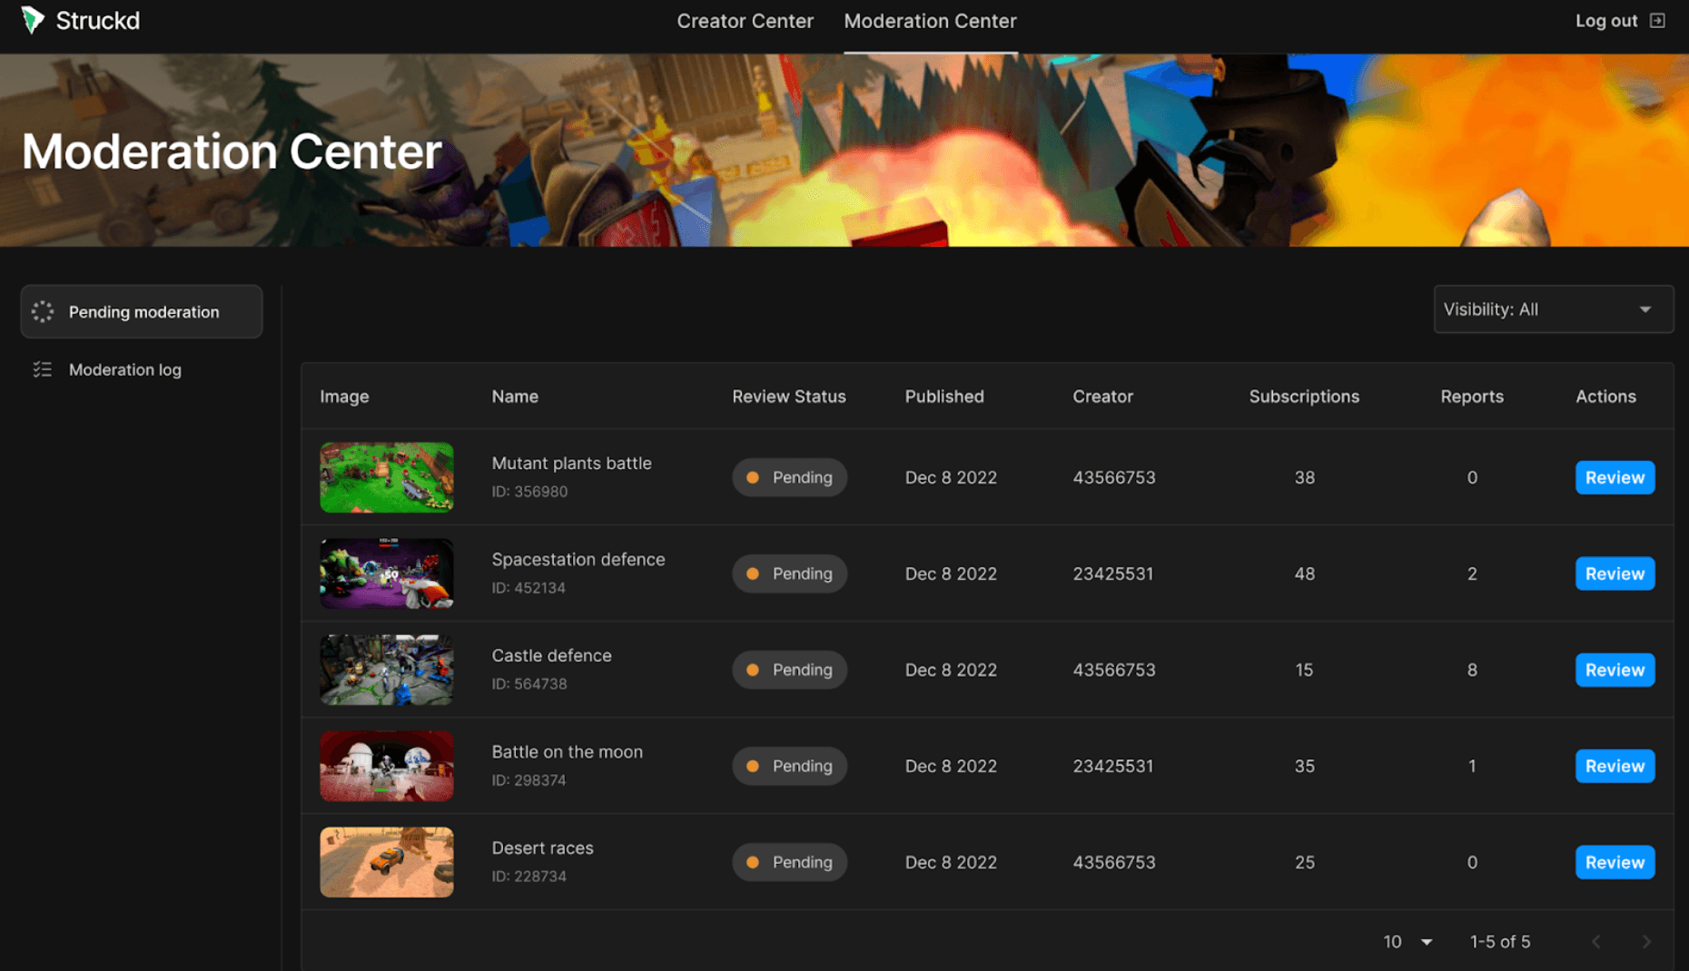Click the Creator column header
1689x971 pixels.
tap(1102, 397)
